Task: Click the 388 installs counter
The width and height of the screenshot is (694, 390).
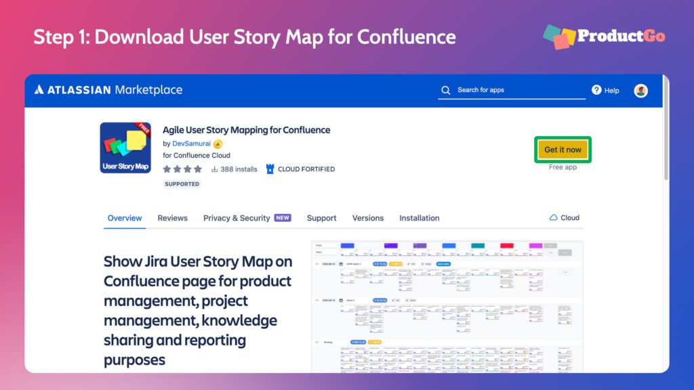Action: pyautogui.click(x=236, y=169)
